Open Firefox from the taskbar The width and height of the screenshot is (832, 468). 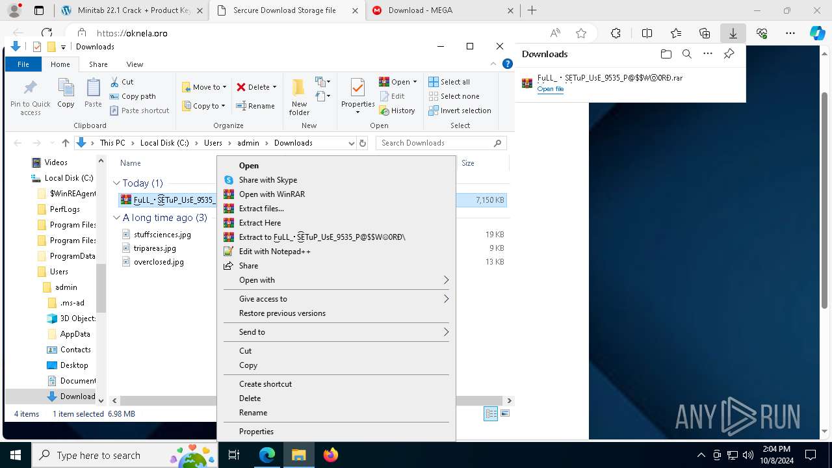pyautogui.click(x=330, y=455)
